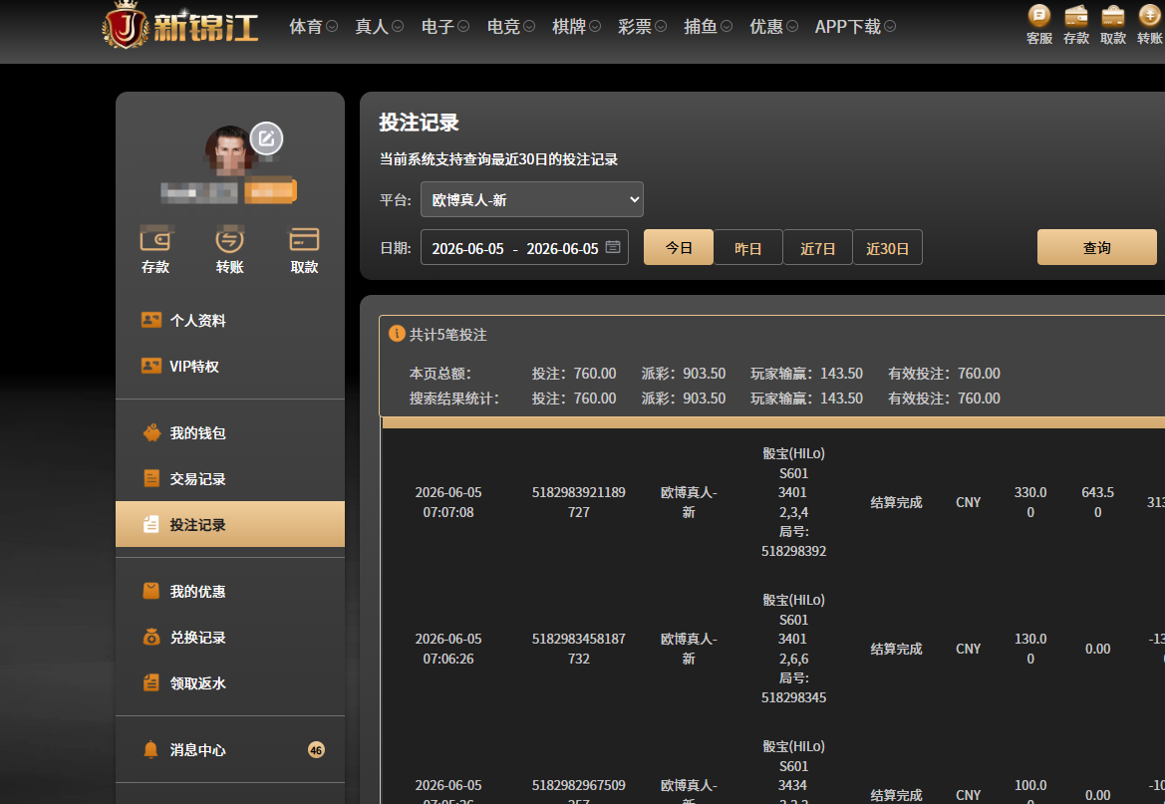Image resolution: width=1165 pixels, height=804 pixels.
Task: Expand the 体育 navigation menu
Action: point(313,27)
